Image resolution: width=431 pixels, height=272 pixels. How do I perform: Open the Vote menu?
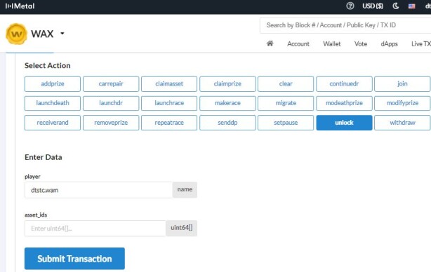(361, 44)
